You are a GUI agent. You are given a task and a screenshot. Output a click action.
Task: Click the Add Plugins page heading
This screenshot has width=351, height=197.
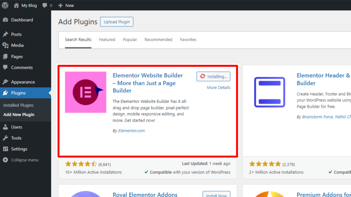pos(78,22)
